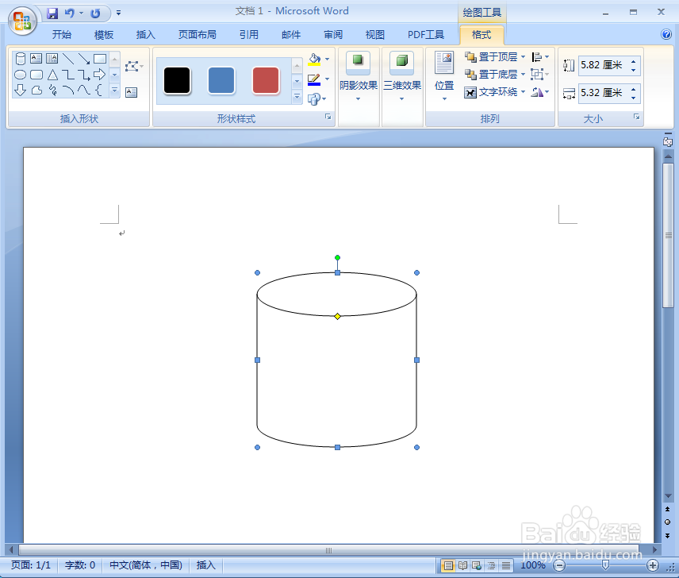679x578 pixels.
Task: Select the arrow line shape
Action: tap(83, 59)
